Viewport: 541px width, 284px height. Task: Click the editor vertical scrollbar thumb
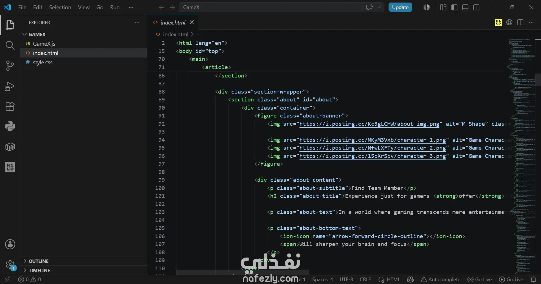(538, 79)
